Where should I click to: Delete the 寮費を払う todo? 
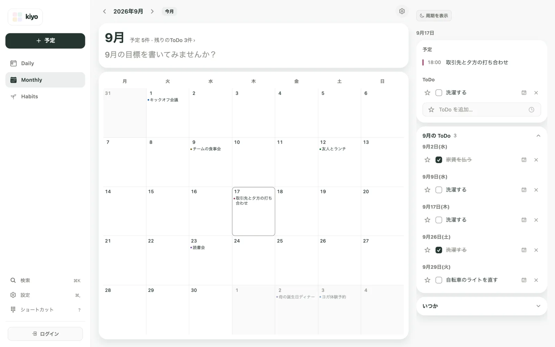pos(536,160)
